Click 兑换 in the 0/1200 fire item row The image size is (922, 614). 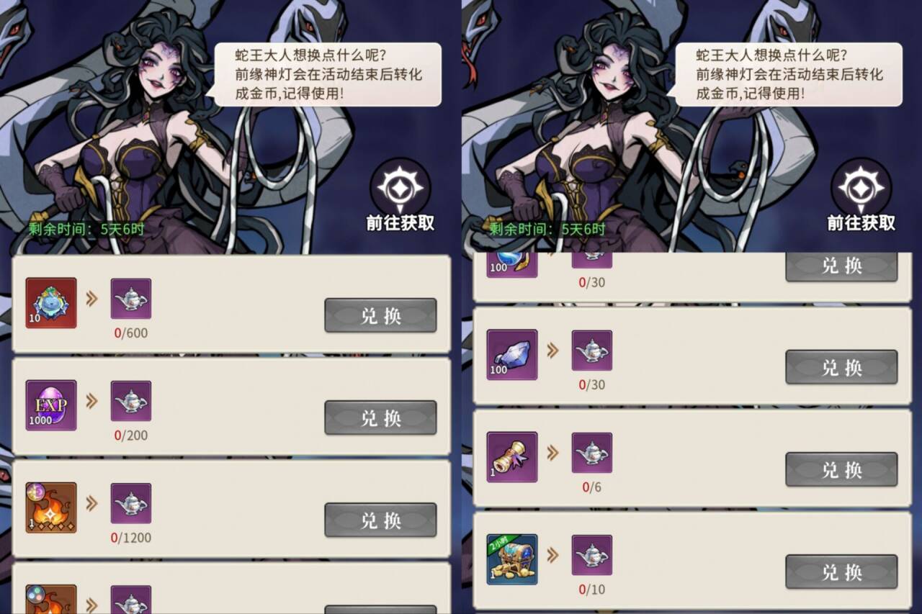pos(380,520)
